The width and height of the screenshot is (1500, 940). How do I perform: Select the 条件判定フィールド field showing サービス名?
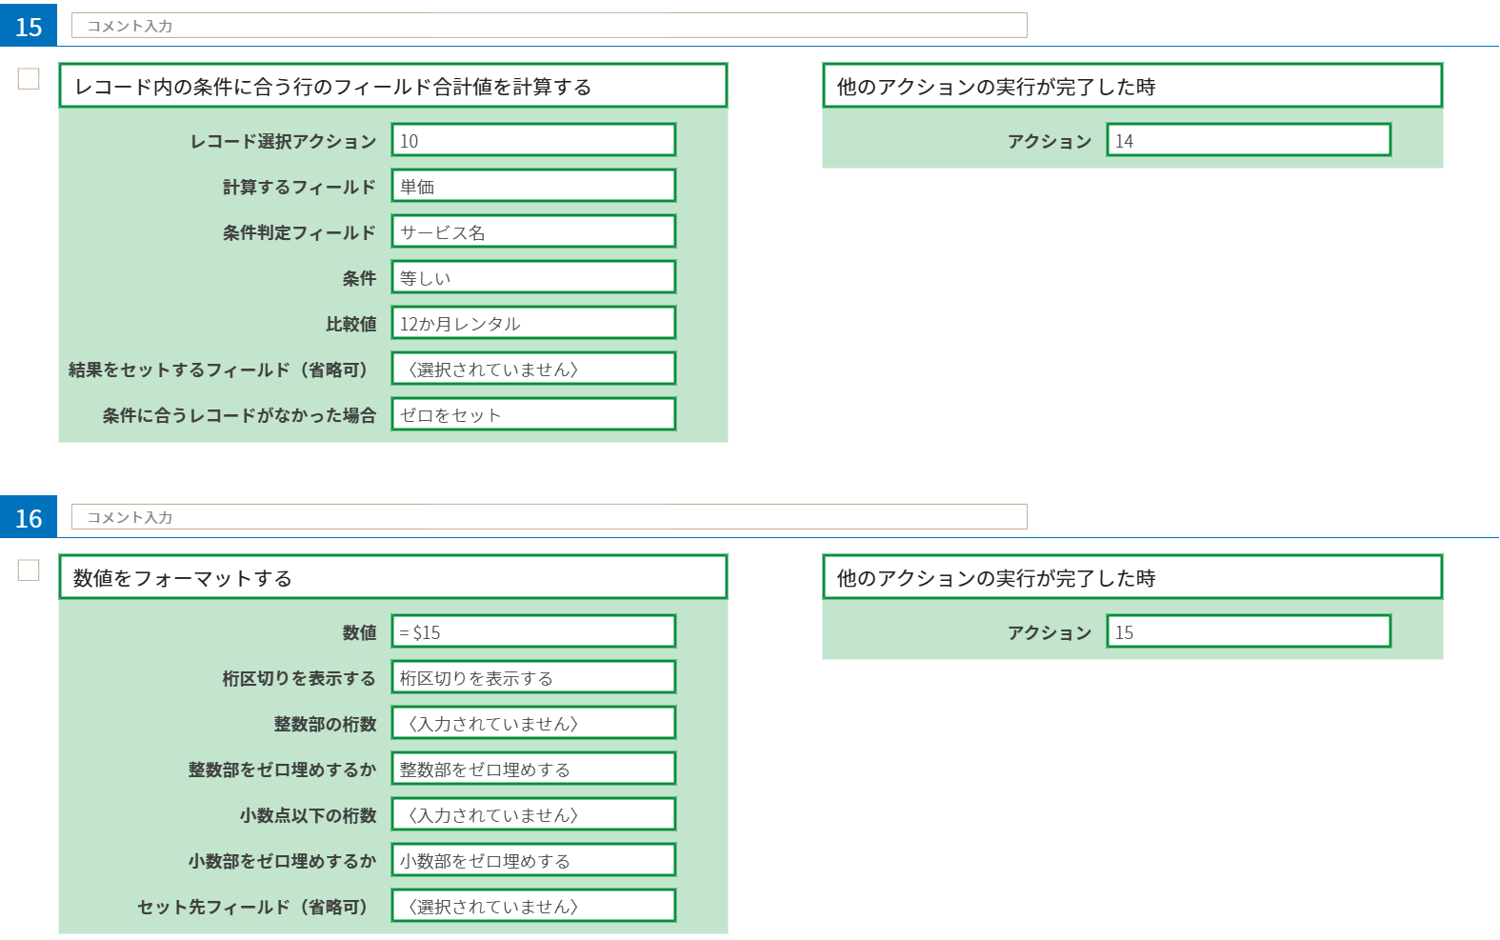point(533,231)
